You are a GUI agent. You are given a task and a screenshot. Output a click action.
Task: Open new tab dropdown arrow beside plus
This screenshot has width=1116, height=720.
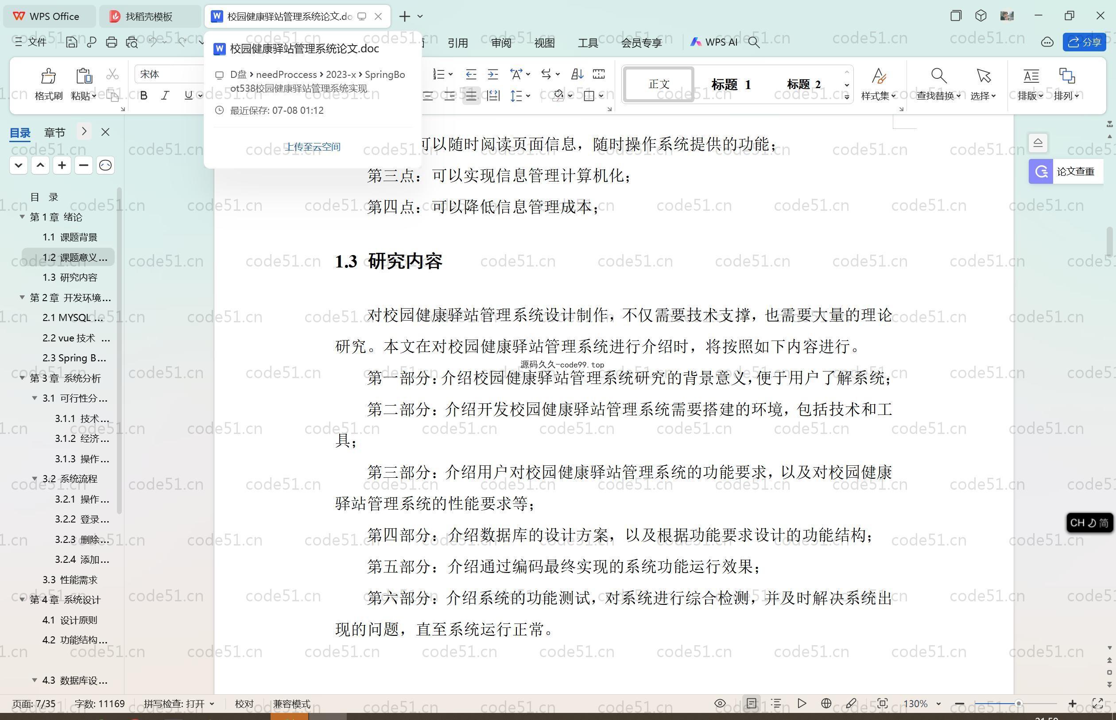pos(420,16)
